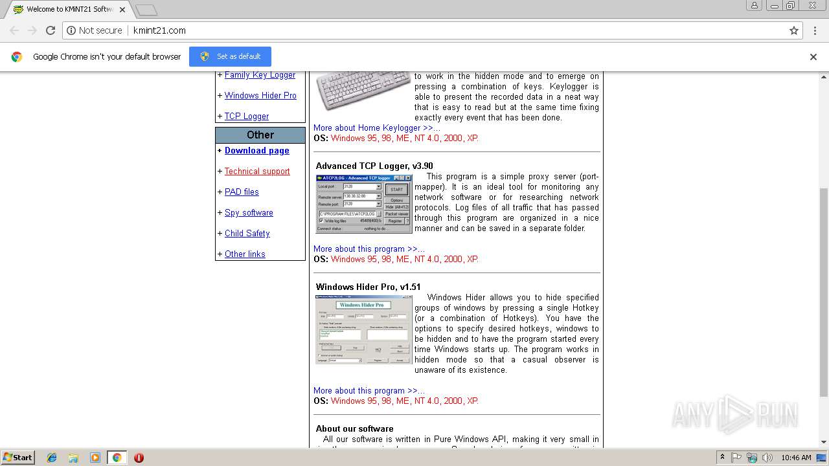Launch Internet Explorer from the taskbar
Image resolution: width=829 pixels, height=466 pixels.
pyautogui.click(x=52, y=458)
